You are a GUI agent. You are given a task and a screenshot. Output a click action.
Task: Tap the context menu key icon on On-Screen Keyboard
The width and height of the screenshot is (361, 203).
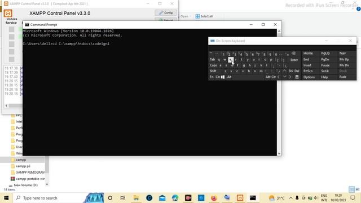(x=297, y=77)
